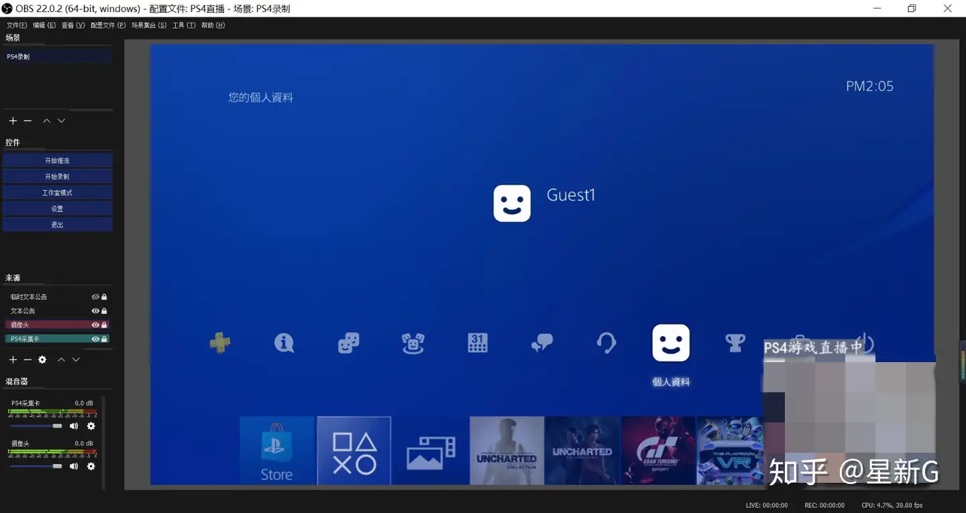The image size is (966, 513).
Task: Adjust PS4采集卡 volume slider
Action: click(36, 426)
